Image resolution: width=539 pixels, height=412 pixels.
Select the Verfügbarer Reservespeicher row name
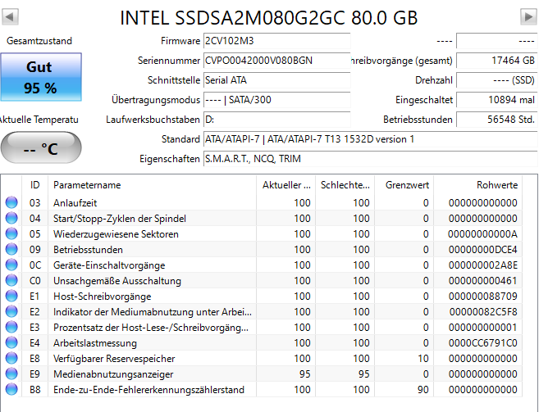pyautogui.click(x=114, y=359)
